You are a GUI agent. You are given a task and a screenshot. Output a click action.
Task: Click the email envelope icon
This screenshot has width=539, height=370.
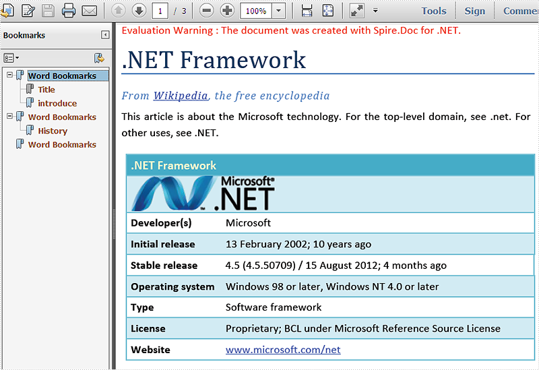coord(90,10)
